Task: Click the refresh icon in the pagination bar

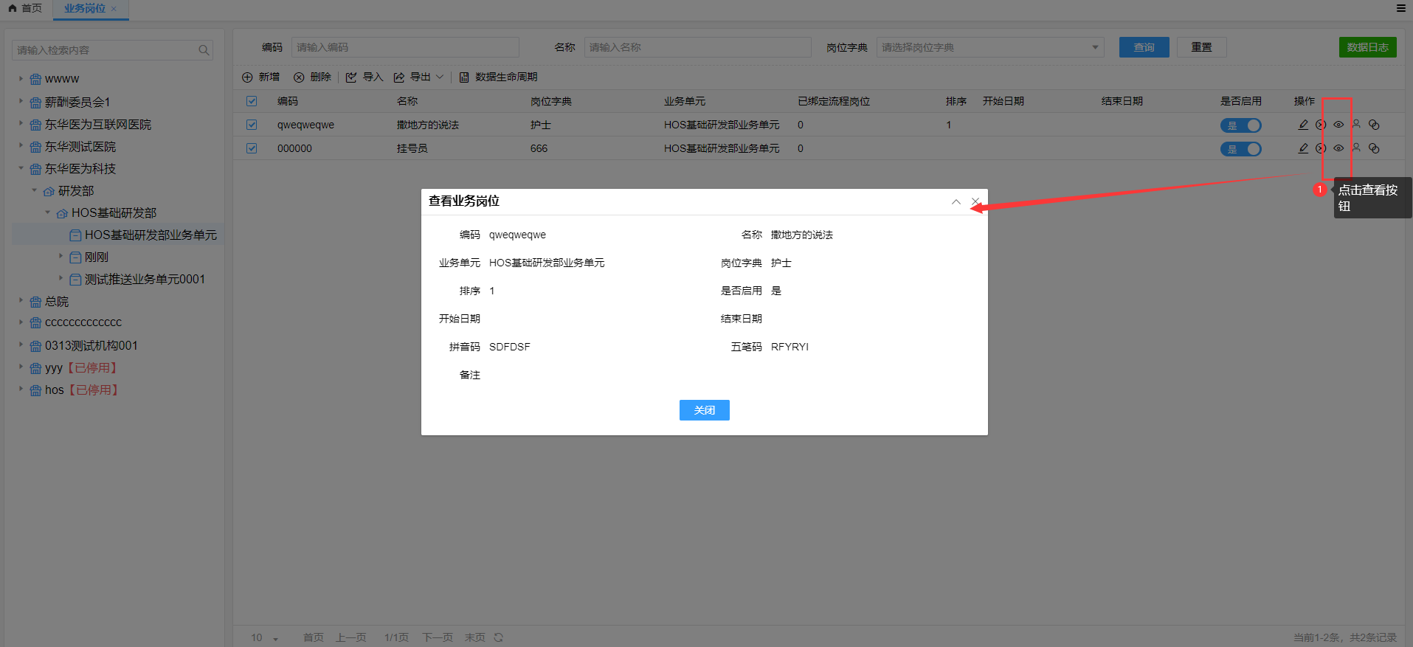Action: point(499,637)
